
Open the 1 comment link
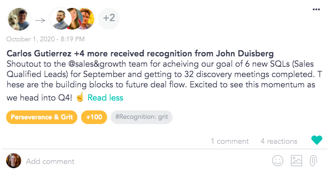coord(230,141)
